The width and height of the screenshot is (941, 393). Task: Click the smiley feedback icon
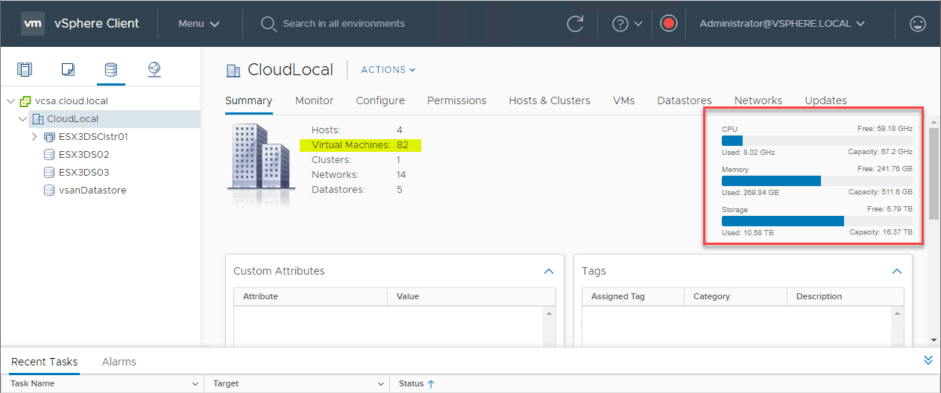pyautogui.click(x=918, y=24)
